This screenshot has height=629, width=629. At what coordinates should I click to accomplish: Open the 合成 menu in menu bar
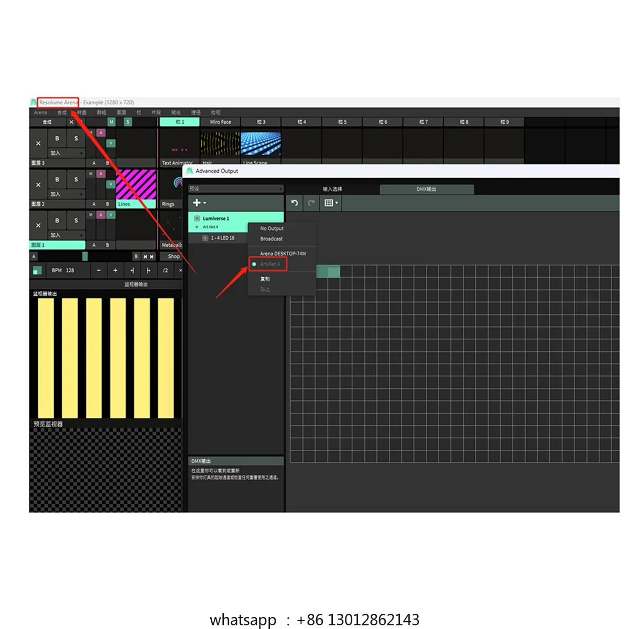click(62, 113)
